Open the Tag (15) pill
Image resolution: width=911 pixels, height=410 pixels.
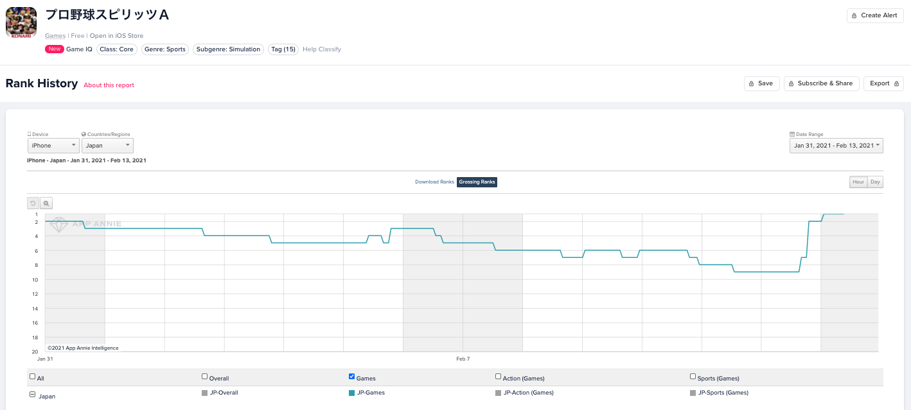pos(283,49)
